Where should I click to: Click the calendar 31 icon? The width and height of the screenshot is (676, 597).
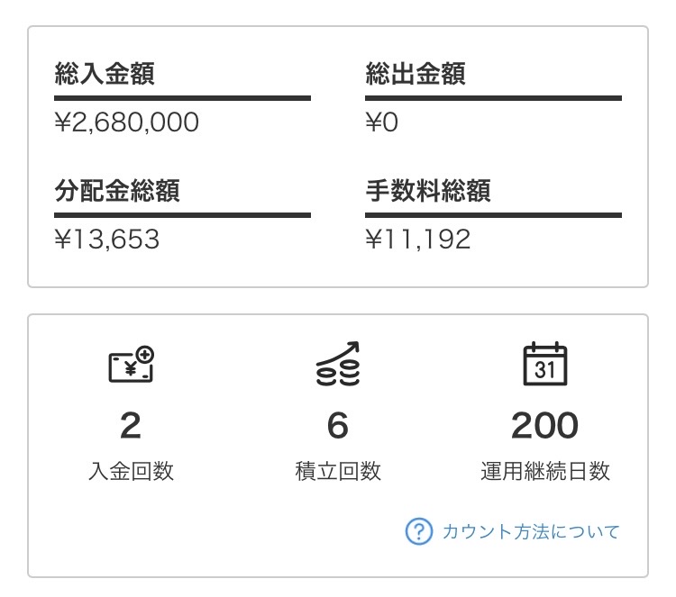click(545, 365)
